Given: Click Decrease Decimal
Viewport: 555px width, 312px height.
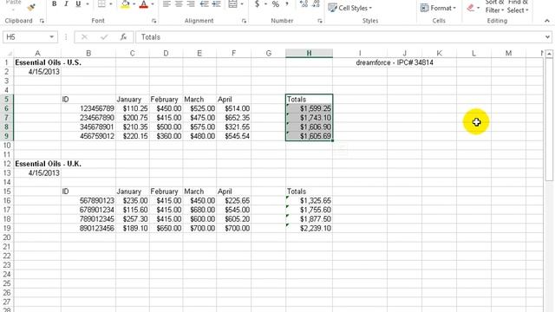Looking at the screenshot, I should [316, 3].
